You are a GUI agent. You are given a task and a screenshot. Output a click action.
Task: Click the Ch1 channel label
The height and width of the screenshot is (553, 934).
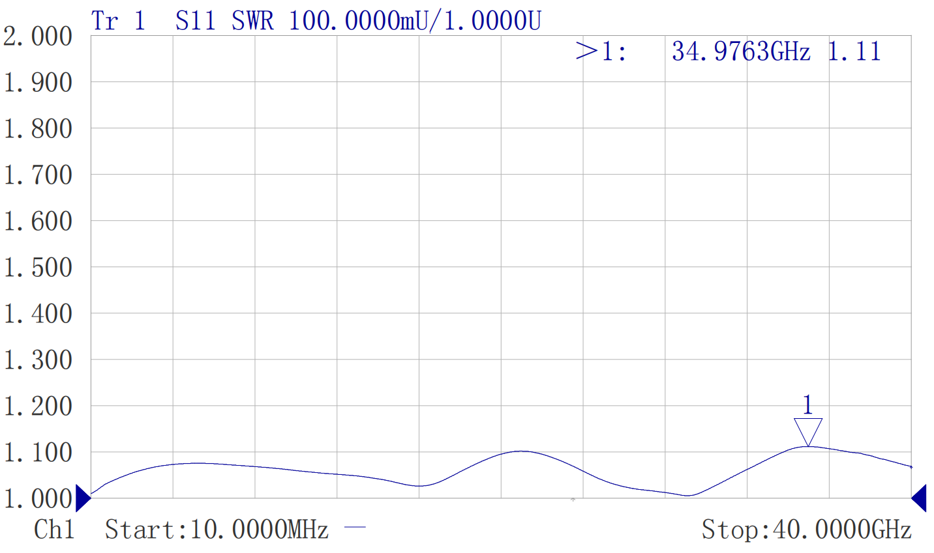[x=54, y=530]
